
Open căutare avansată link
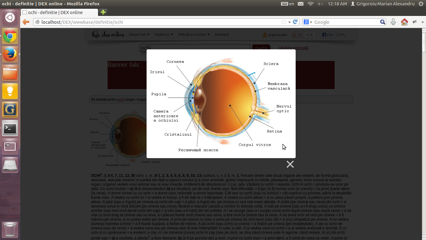[x=293, y=48]
